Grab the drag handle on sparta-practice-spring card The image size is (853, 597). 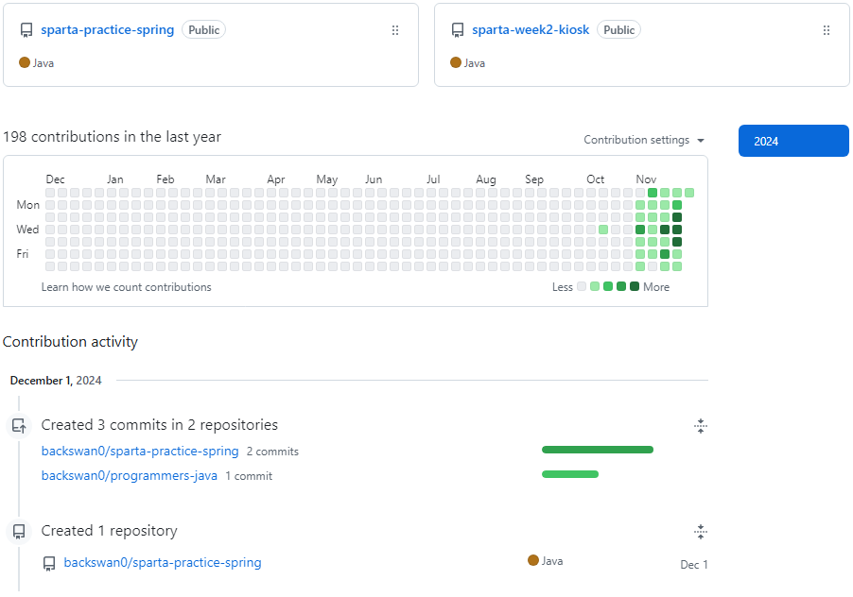click(x=395, y=30)
